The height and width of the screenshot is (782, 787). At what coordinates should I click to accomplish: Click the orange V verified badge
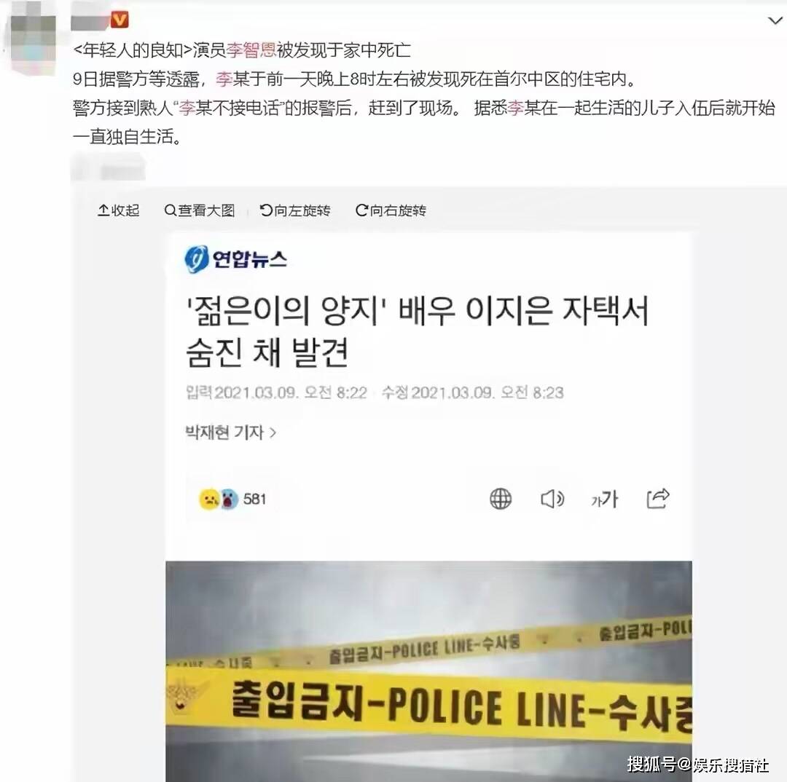(x=120, y=20)
